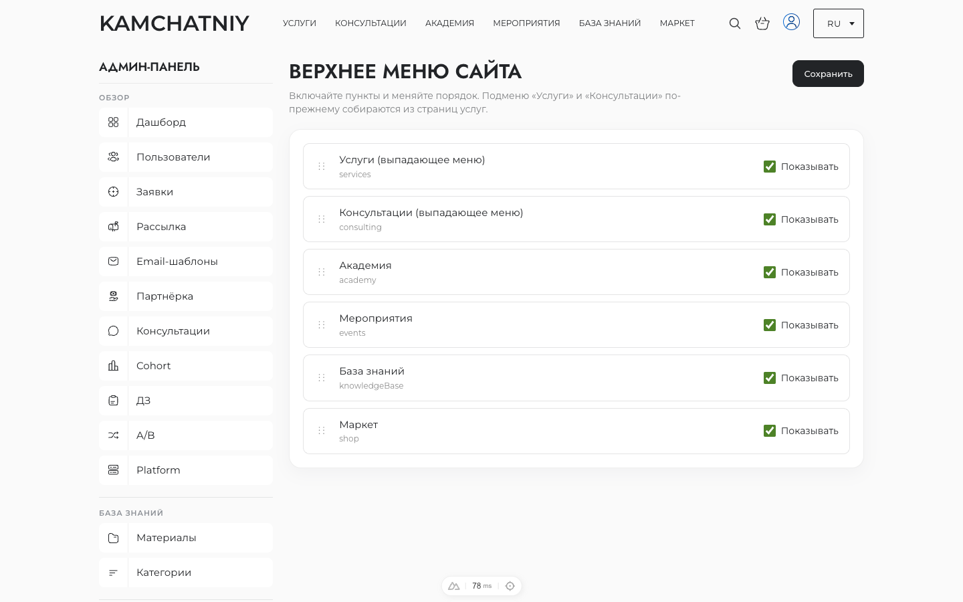Click the Пользователи people icon
Viewport: 963px width, 602px height.
pos(114,157)
